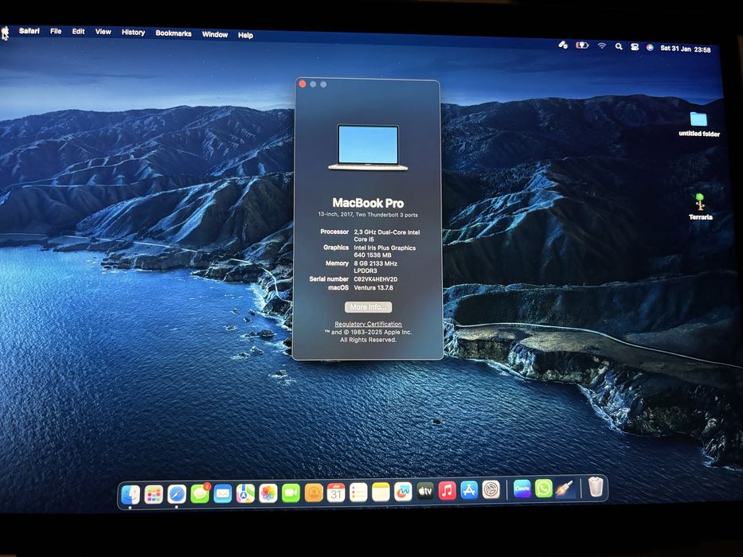Launch Canva from the dock
This screenshot has height=557, width=743.
pos(522,489)
